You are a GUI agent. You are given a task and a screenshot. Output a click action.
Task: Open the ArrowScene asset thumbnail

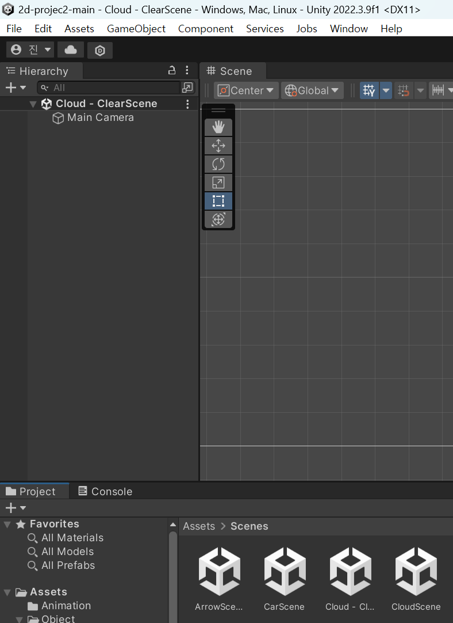point(219,571)
